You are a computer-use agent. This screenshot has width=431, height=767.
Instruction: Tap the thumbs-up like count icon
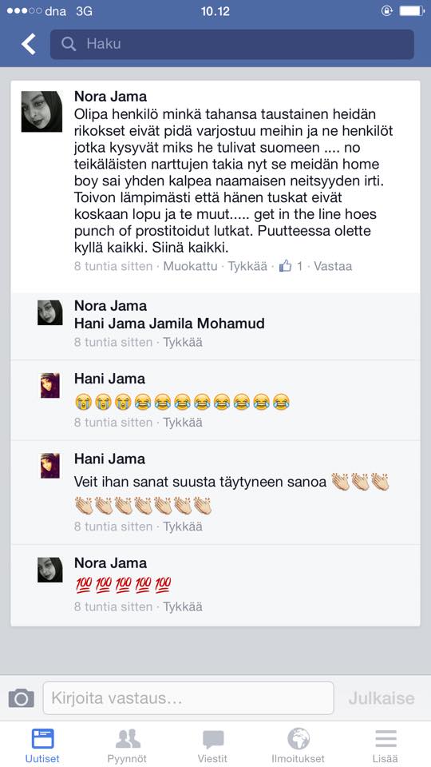(286, 266)
